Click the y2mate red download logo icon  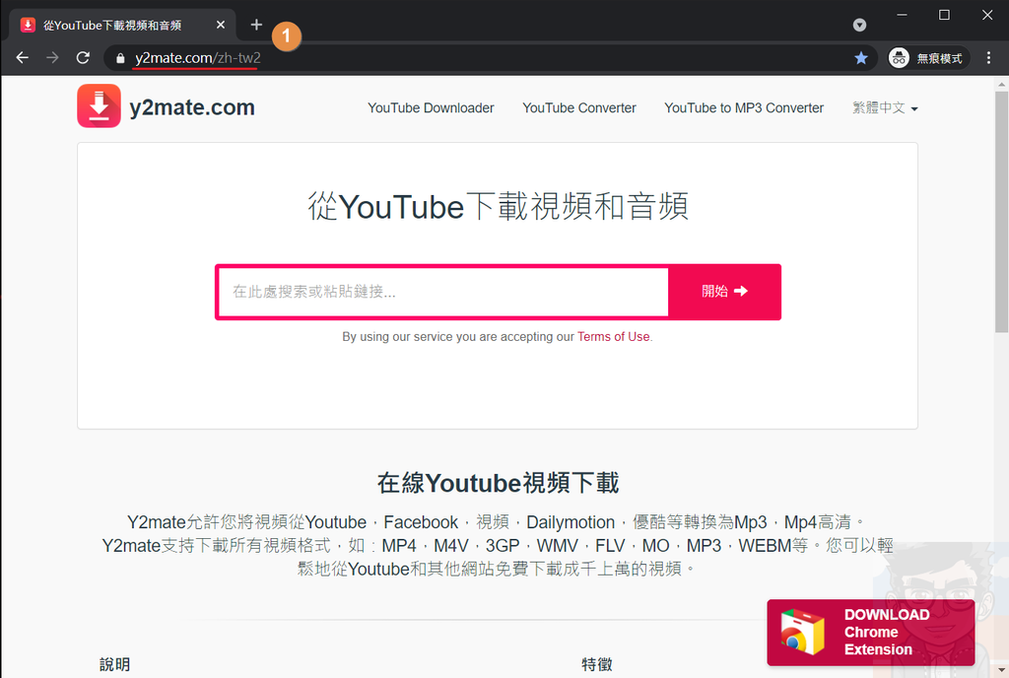(x=100, y=106)
